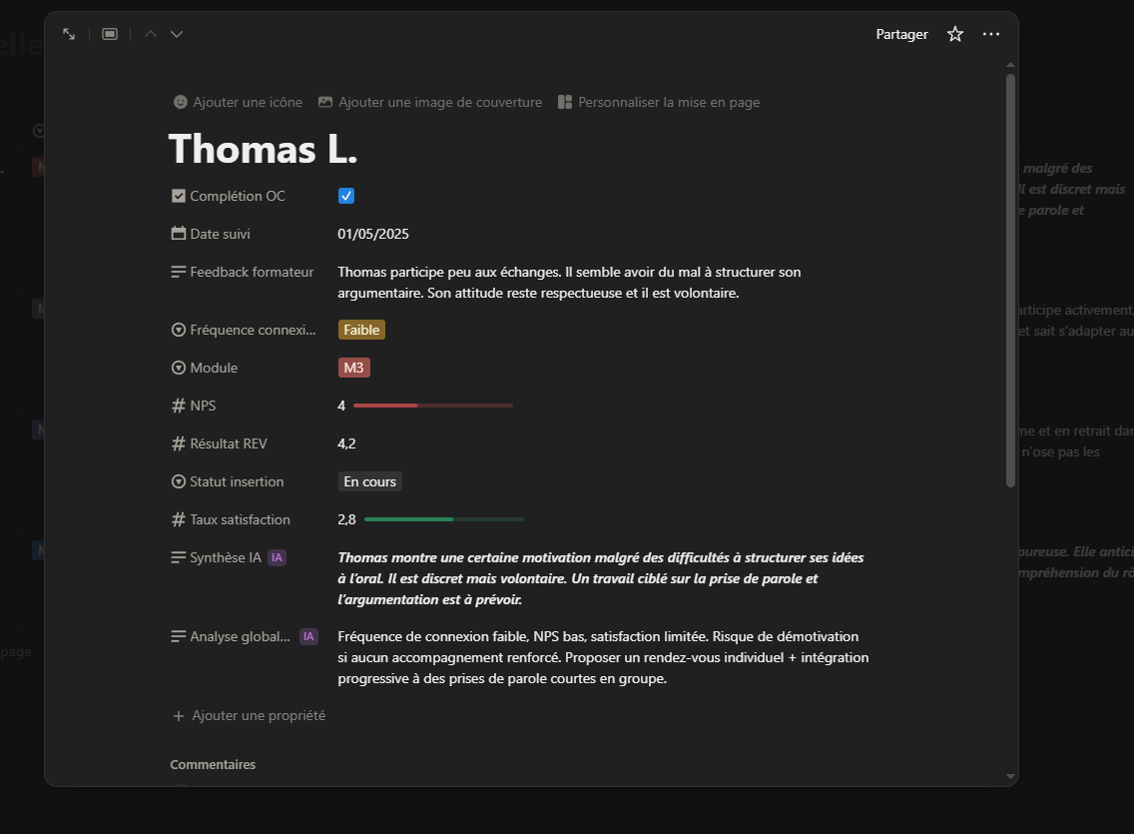The width and height of the screenshot is (1134, 834).
Task: Open the Fréquence connexion property label
Action: coord(244,330)
